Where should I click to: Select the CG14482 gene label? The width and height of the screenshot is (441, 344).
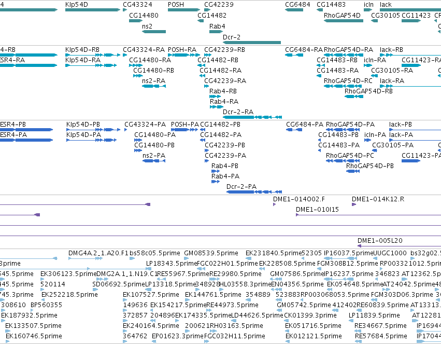tap(212, 15)
